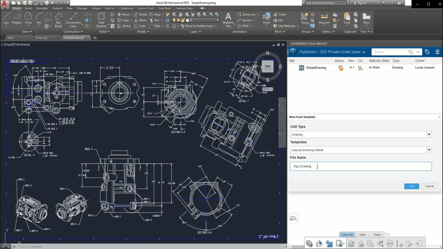This screenshot has height=249, width=443.
Task: Click the File Name input field
Action: [360, 166]
